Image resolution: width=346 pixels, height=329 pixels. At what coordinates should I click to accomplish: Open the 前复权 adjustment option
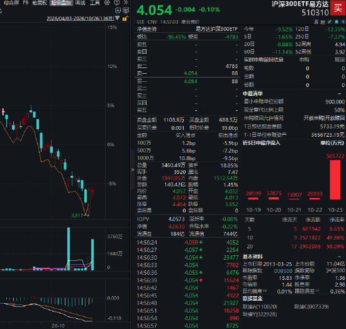point(40,3)
